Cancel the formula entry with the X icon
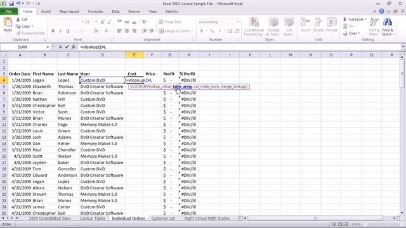The image size is (406, 228). coord(60,47)
